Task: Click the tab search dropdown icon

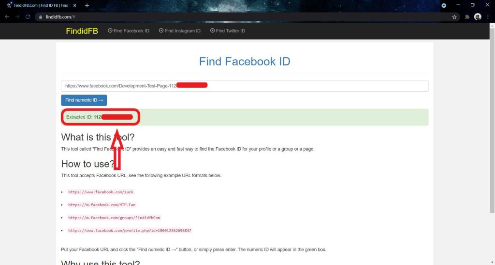Action: click(444, 5)
